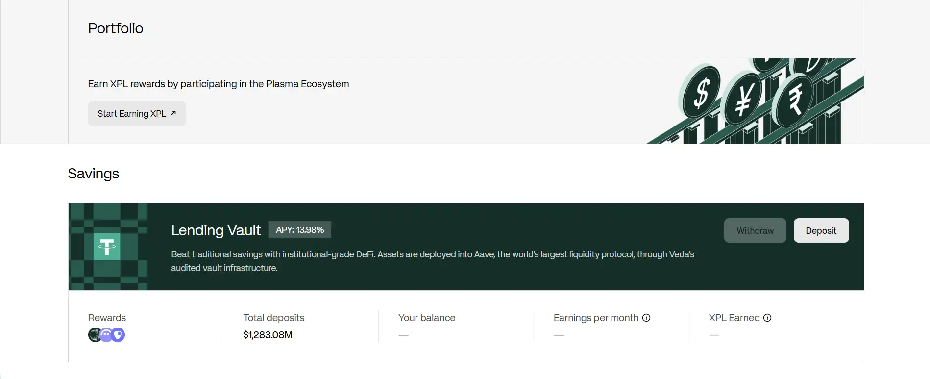Click the external arrow icon beside Start Earning XPL

[173, 113]
